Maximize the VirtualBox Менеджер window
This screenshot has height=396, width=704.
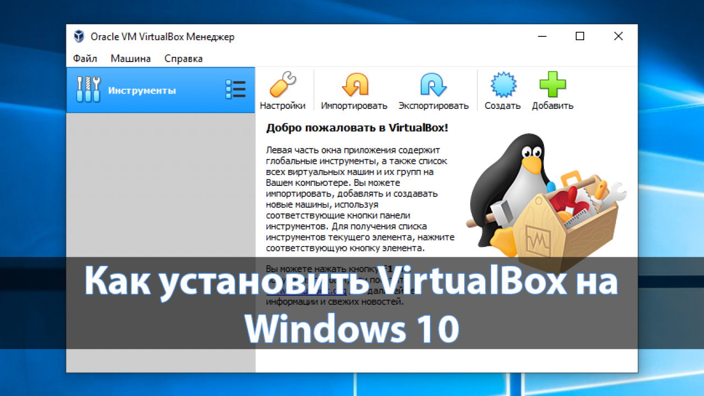pos(580,37)
